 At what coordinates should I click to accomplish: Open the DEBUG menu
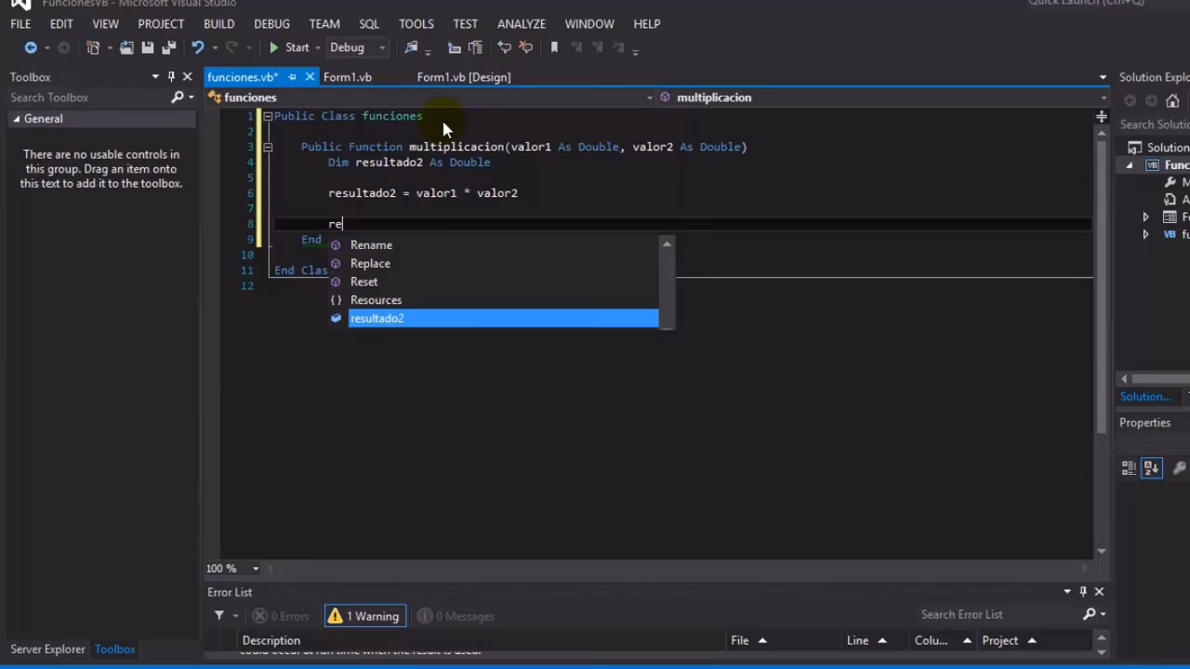click(271, 23)
